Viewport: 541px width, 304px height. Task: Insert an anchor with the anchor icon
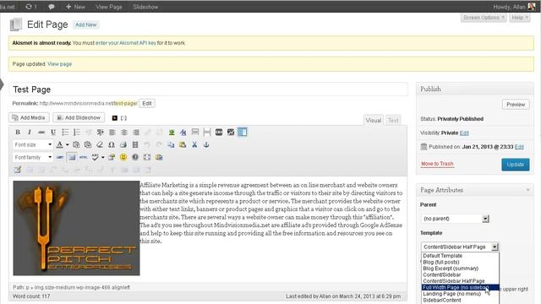tap(206, 144)
